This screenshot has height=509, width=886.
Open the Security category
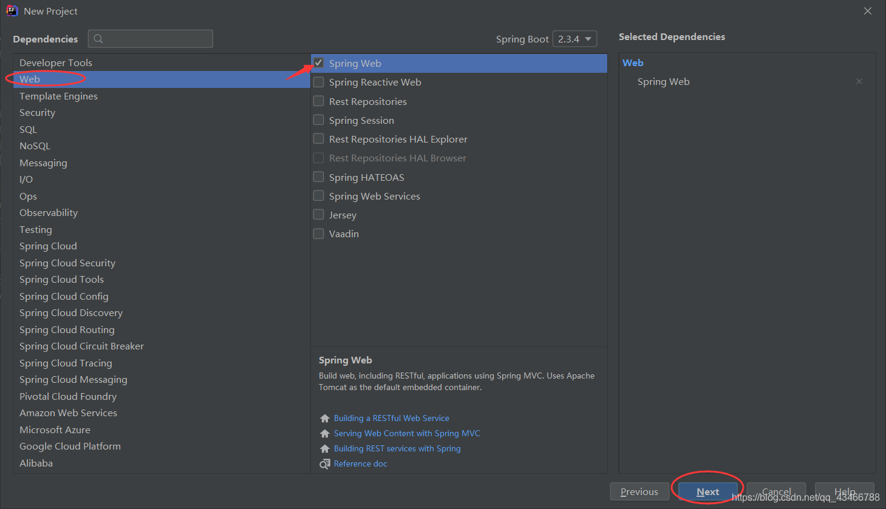pyautogui.click(x=162, y=113)
